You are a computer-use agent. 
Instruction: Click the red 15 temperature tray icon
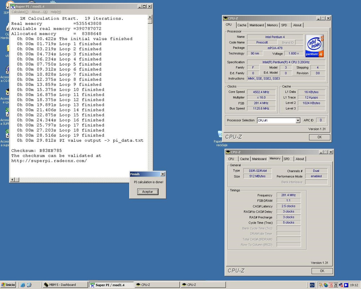coord(331,285)
